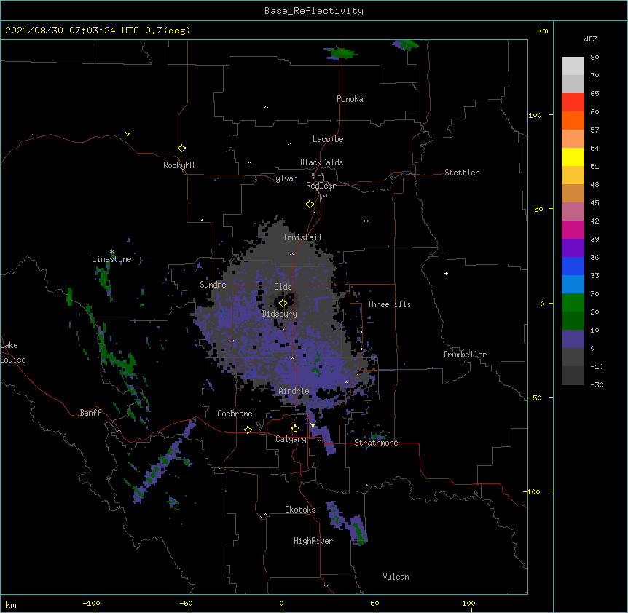This screenshot has width=628, height=613.
Task: Click the -50 tick on the horizontal axis
Action: [x=187, y=603]
